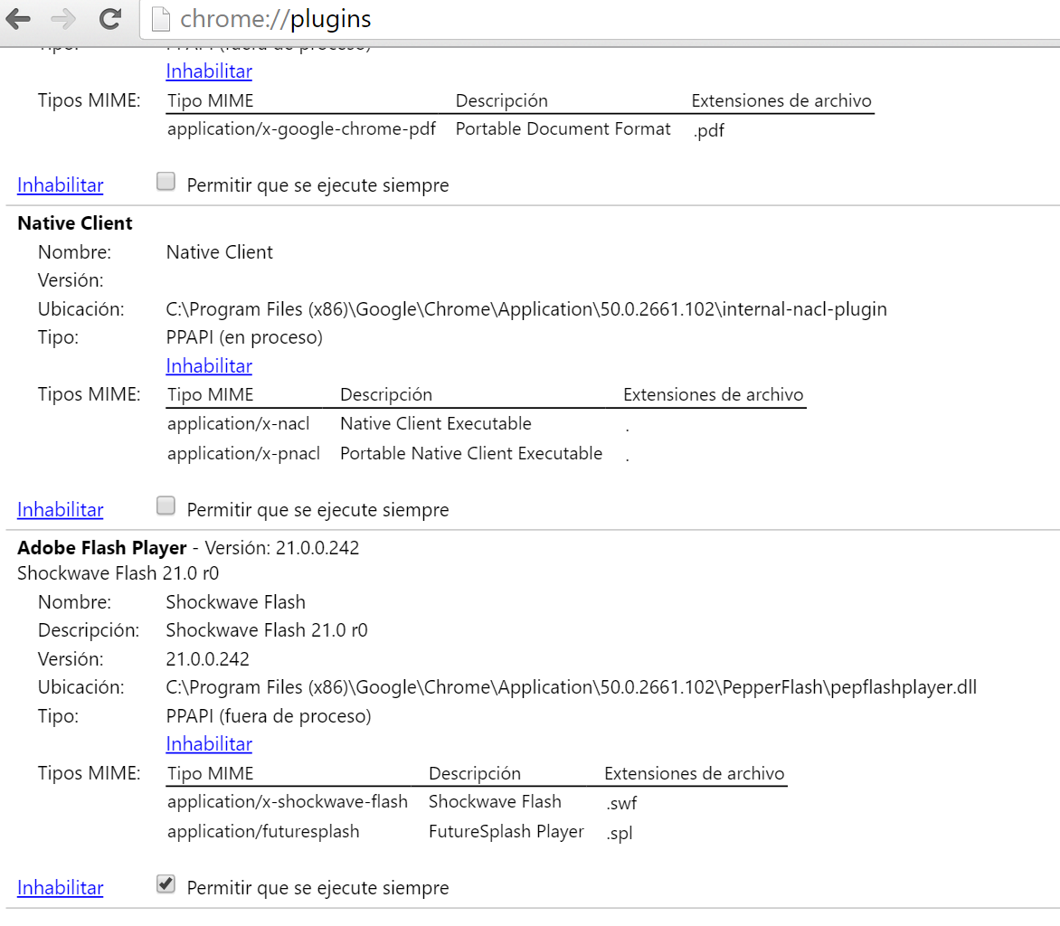Click 'application/x-pnacl' MIME type cell
This screenshot has width=1060, height=926.
[x=244, y=453]
